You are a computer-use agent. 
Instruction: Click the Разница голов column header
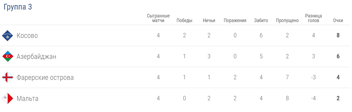(314, 18)
